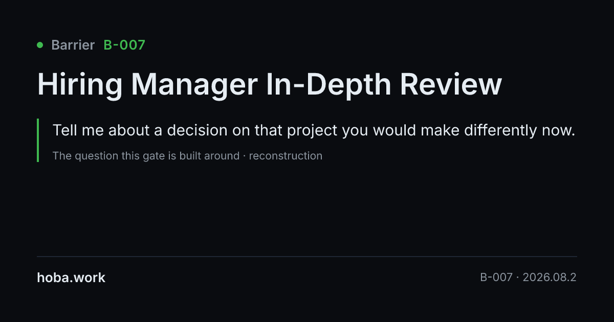
Task: Click the horizontal divider line above the footer
Action: click(307, 256)
